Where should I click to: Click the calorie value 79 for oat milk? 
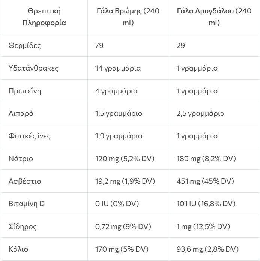pyautogui.click(x=99, y=46)
